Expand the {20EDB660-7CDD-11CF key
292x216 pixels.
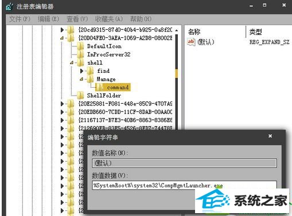pos(62,112)
